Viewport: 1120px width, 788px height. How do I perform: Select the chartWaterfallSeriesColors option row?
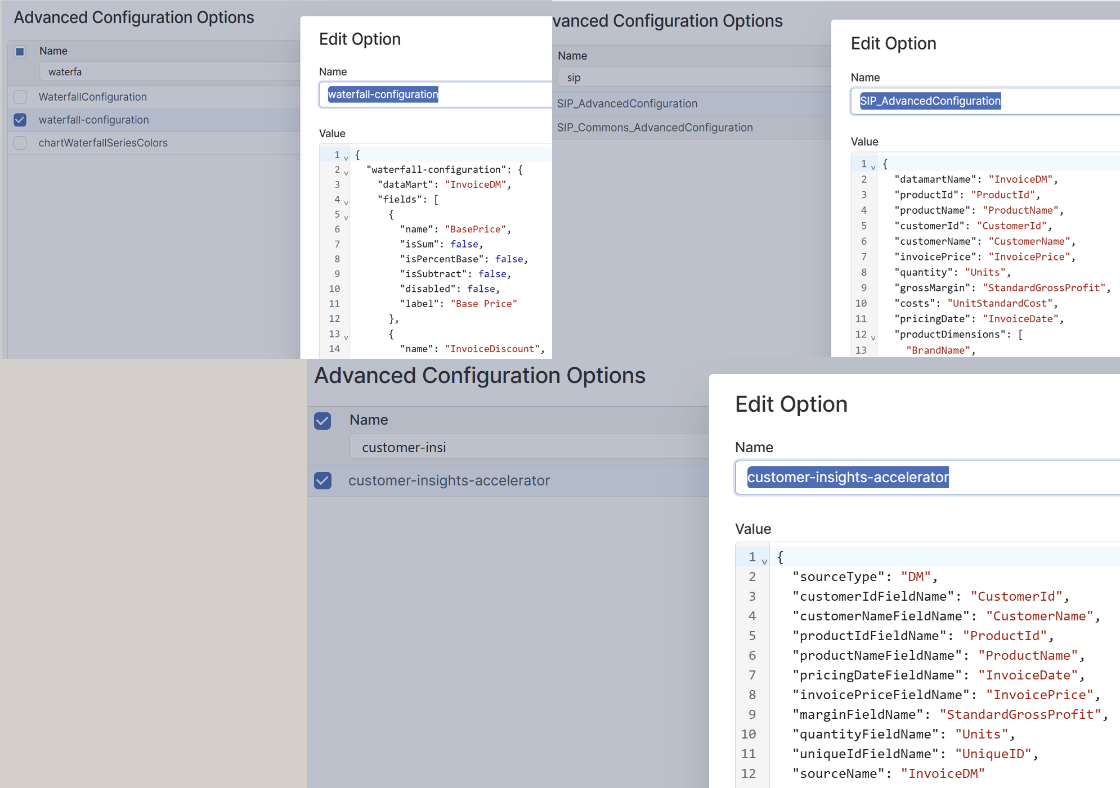103,143
